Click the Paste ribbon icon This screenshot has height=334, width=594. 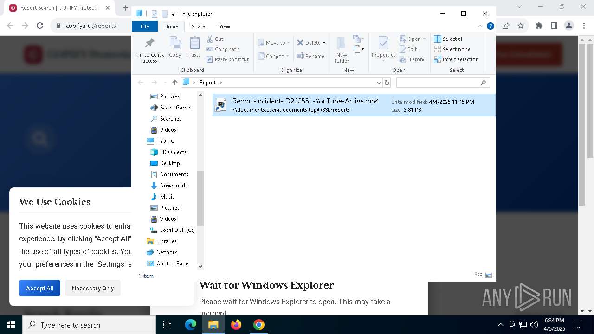pyautogui.click(x=194, y=47)
